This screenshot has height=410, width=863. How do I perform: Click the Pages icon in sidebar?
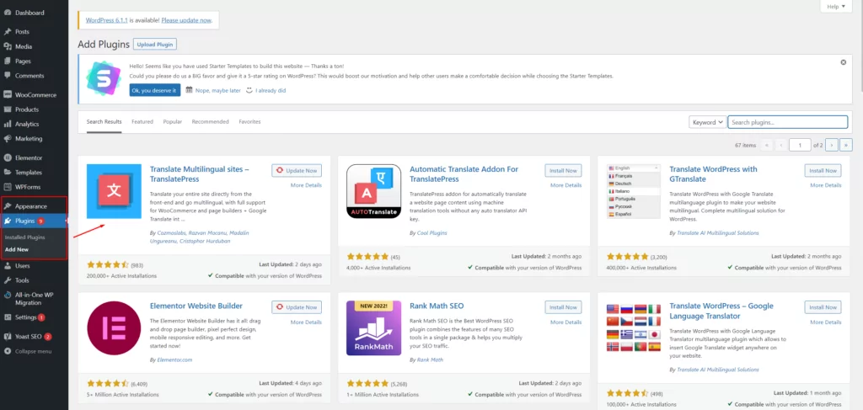tap(8, 61)
